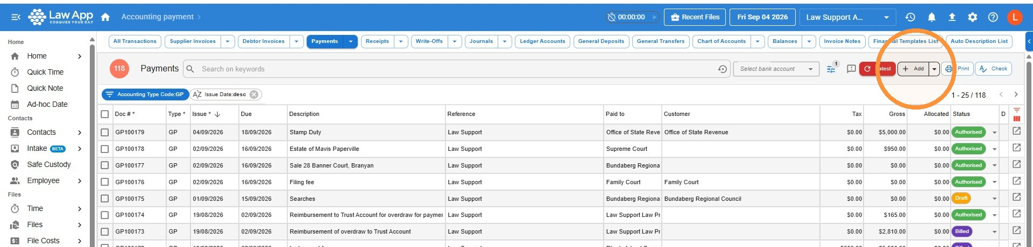The image size is (1033, 247).
Task: Open Safe Custody in sidebar
Action: pyautogui.click(x=48, y=164)
